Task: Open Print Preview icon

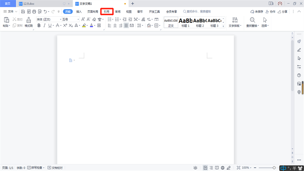Action: pos(40,12)
